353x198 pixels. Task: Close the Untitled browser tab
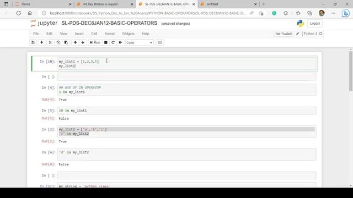click(x=255, y=4)
